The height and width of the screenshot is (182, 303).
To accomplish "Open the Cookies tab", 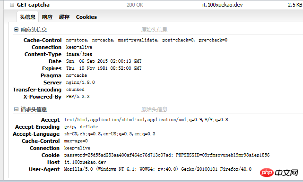I will point(87,17).
